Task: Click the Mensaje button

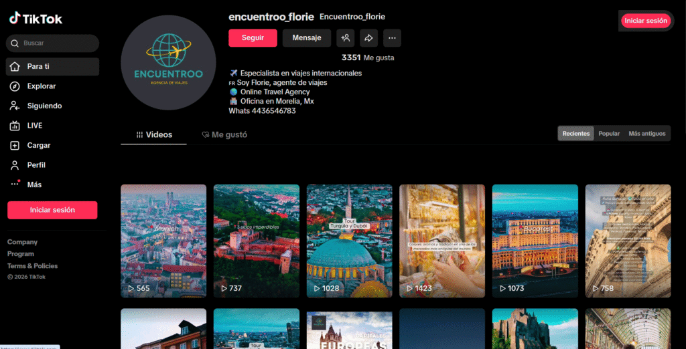Action: pyautogui.click(x=307, y=38)
